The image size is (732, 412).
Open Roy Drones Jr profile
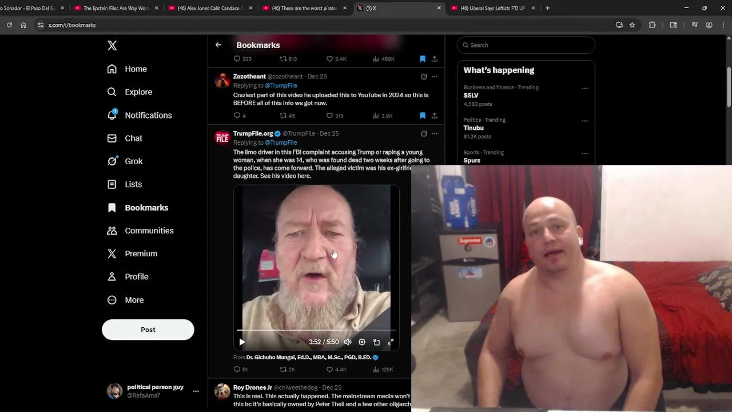coord(252,388)
